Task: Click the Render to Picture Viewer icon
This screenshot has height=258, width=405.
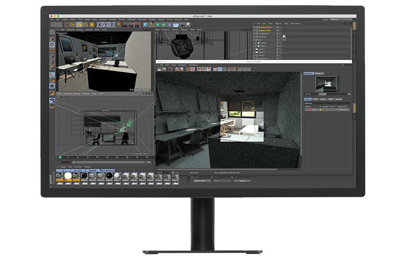Action: pos(132,24)
